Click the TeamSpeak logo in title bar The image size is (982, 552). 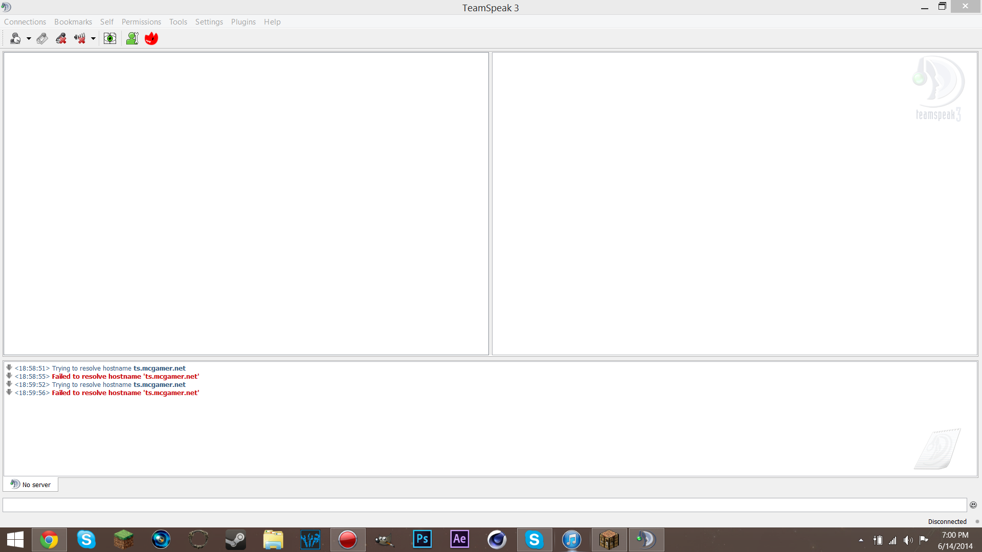tap(6, 7)
